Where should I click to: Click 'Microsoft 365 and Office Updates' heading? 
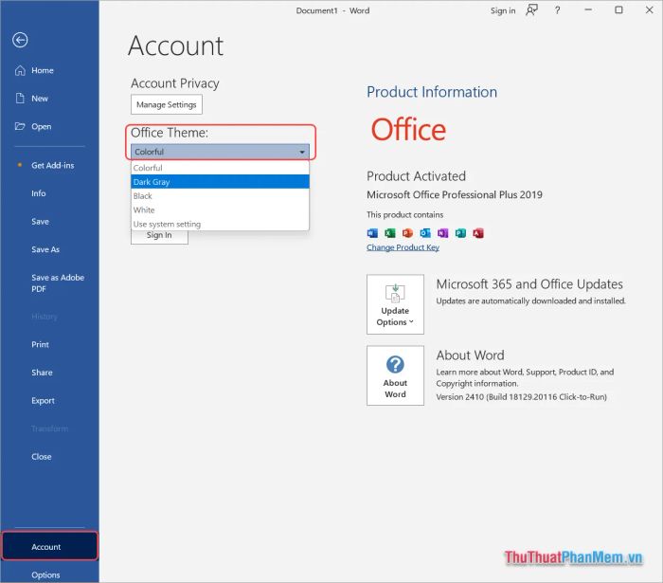click(x=529, y=283)
